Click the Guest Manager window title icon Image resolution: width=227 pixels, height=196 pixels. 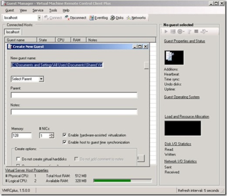click(x=3, y=3)
